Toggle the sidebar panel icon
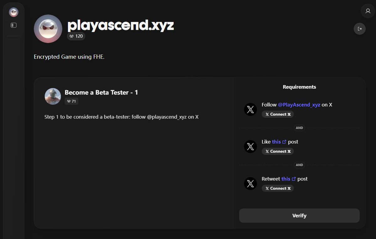 coord(14,25)
